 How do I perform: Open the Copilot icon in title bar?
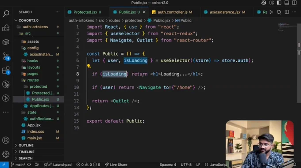(263, 3)
